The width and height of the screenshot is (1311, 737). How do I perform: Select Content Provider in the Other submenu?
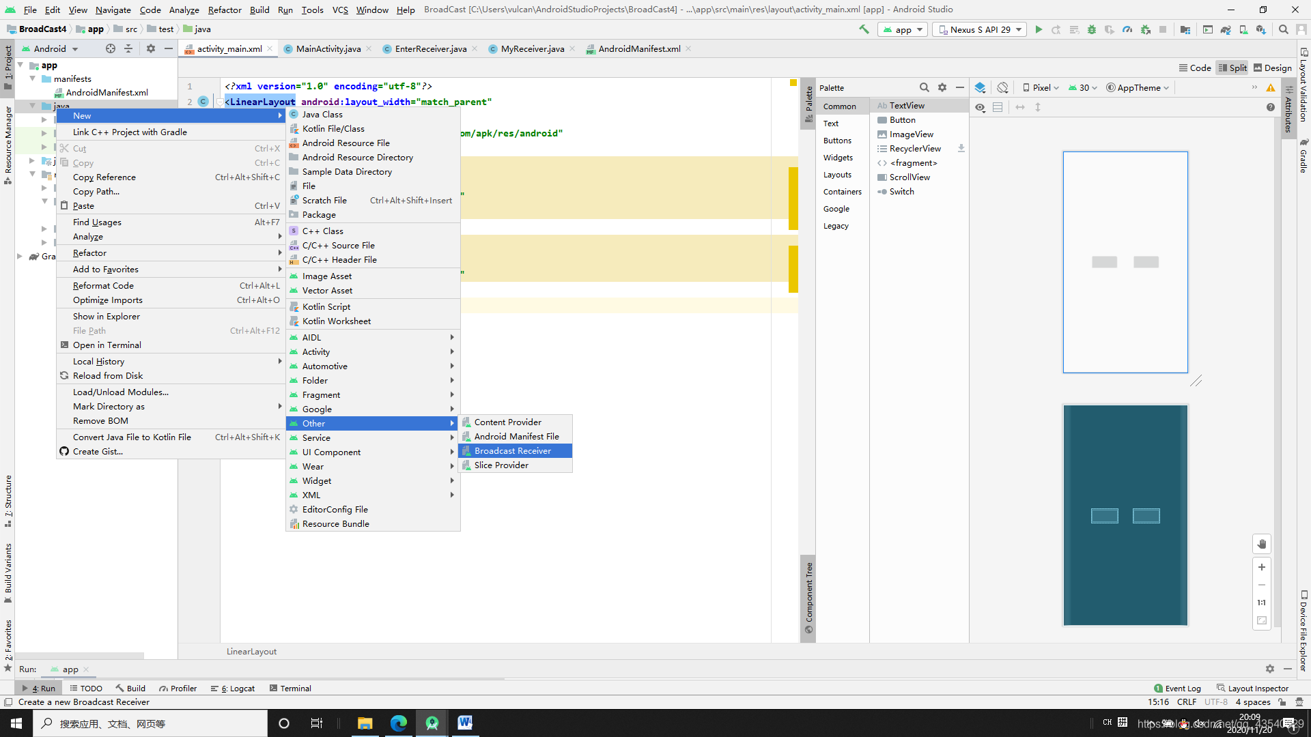click(515, 422)
